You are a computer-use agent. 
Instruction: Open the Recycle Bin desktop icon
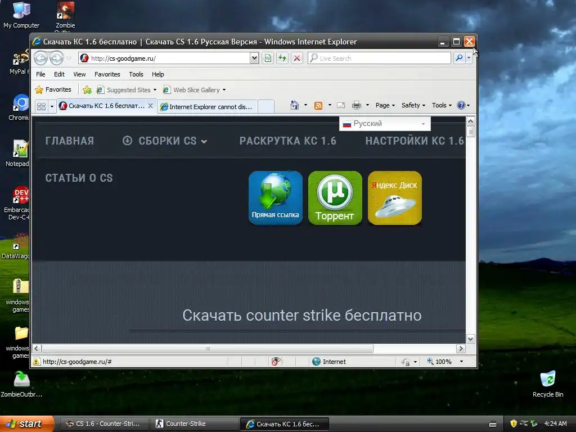point(548,384)
